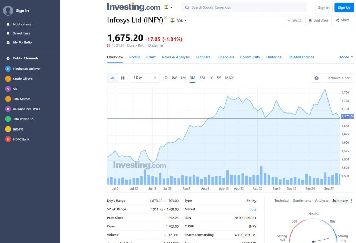Select the MAX time range

(229, 78)
